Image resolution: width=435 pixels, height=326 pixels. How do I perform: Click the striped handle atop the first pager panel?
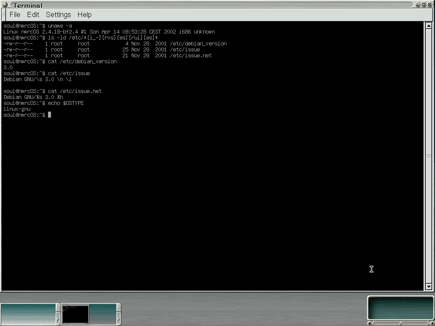58,308
